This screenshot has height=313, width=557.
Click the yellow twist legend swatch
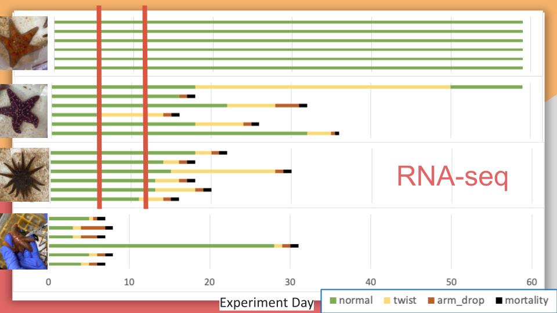pos(387,301)
